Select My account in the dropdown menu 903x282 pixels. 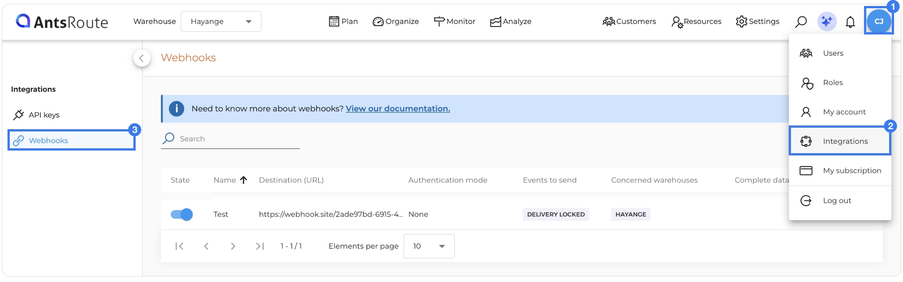coord(840,112)
